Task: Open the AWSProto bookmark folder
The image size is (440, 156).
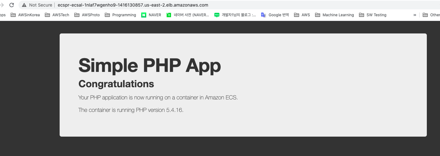Action: 87,15
